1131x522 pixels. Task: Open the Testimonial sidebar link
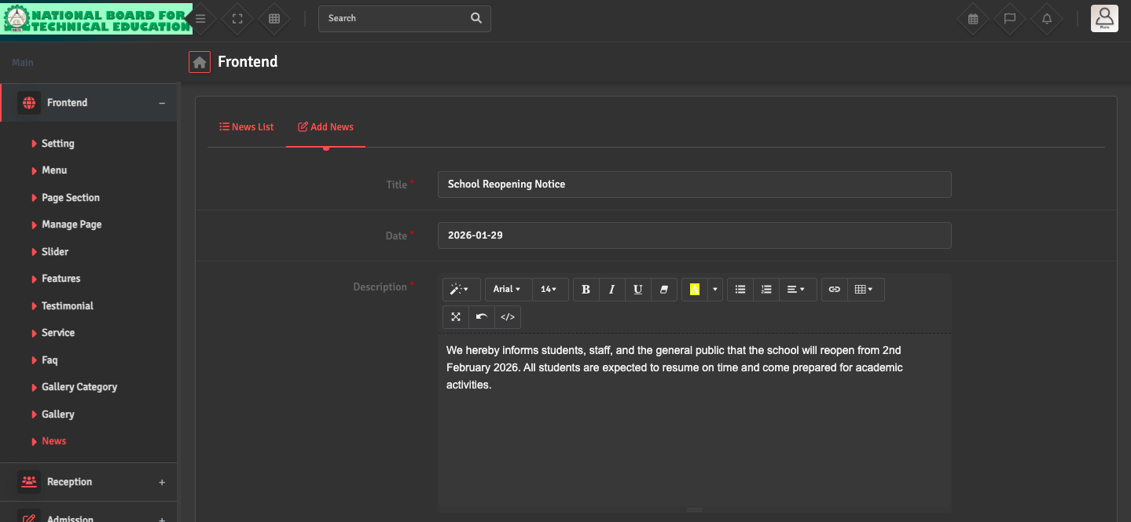click(68, 306)
